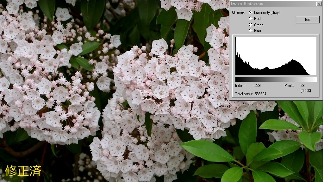Viewport: 324px width, 182px height.
Task: Close the Image Histogram dialog
Action: (x=319, y=4)
